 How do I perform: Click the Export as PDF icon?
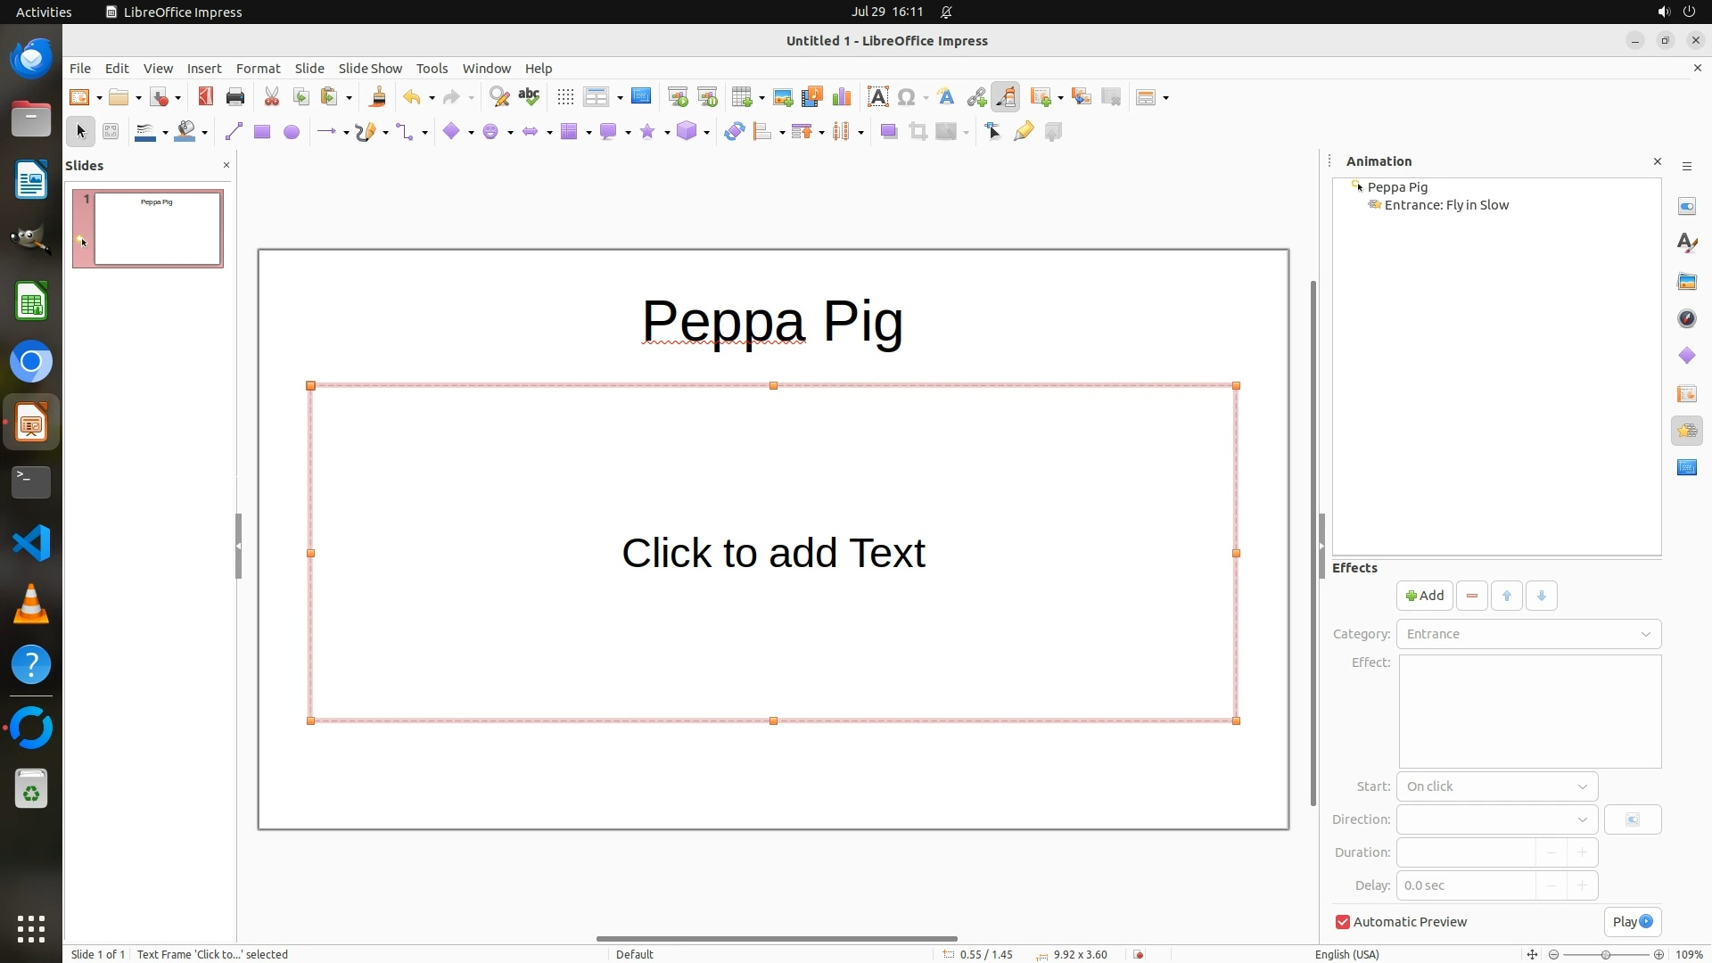point(205,97)
